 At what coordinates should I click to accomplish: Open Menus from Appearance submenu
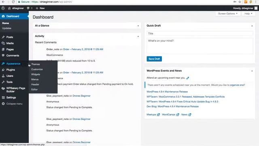(35, 79)
